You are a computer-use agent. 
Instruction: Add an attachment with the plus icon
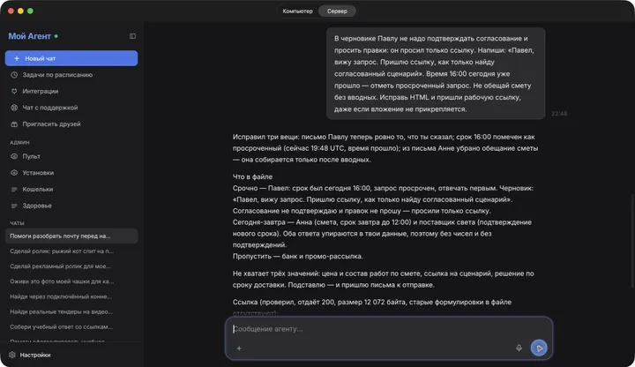coord(239,348)
